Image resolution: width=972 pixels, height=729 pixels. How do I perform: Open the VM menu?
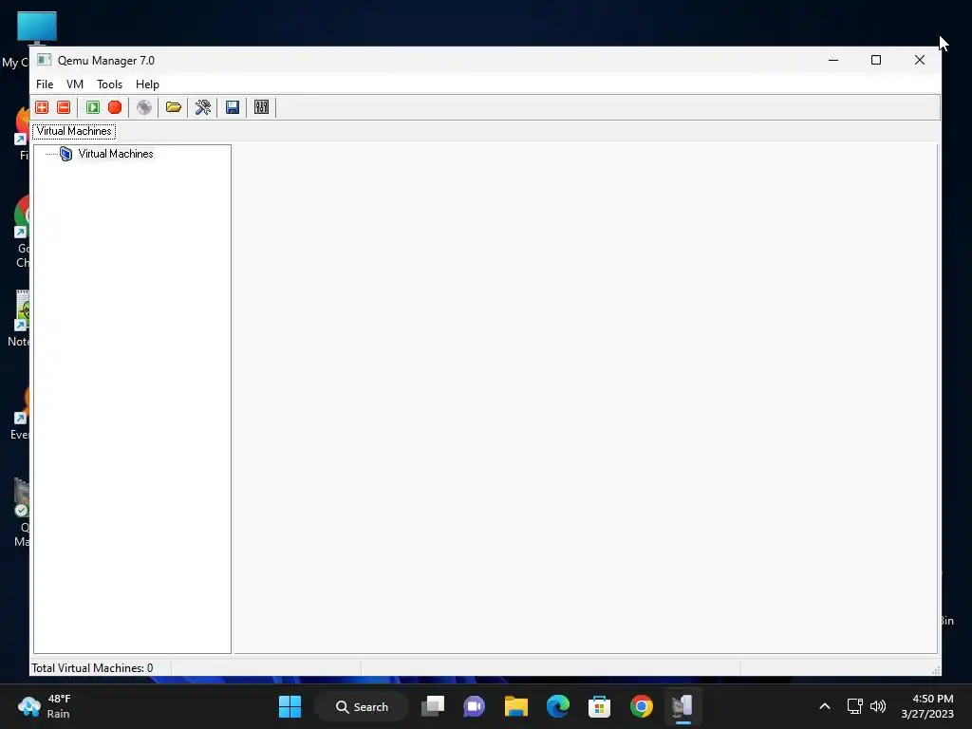coord(75,84)
